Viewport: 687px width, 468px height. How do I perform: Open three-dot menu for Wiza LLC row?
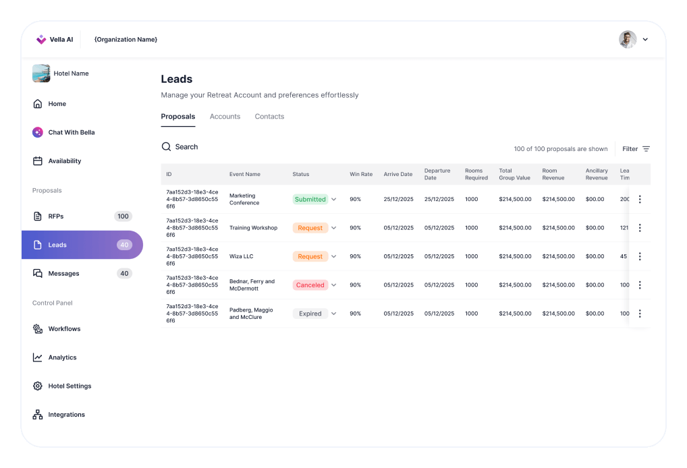(x=640, y=256)
